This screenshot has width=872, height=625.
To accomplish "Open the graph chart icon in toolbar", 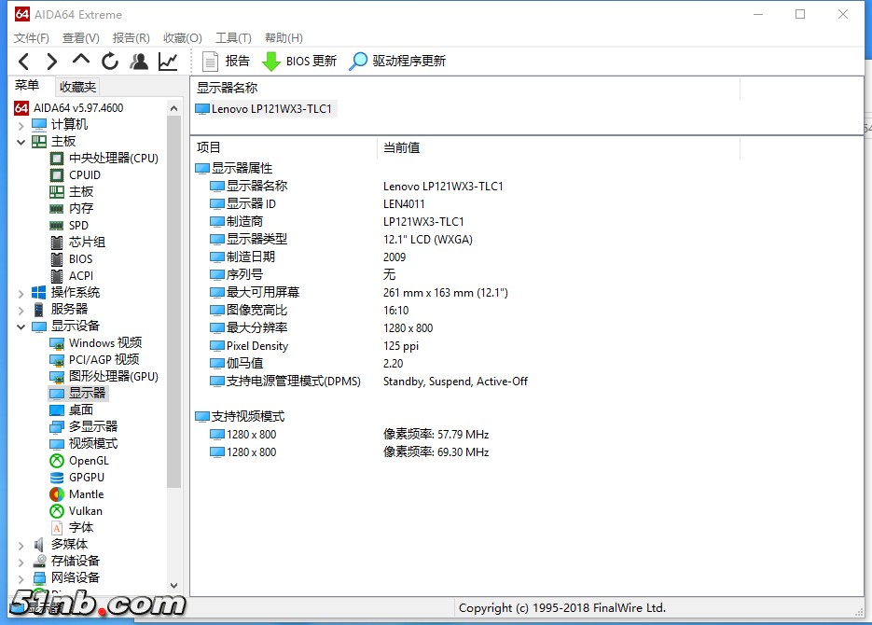I will pos(168,62).
